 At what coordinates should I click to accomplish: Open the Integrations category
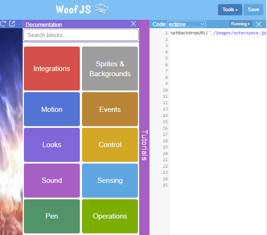click(x=52, y=68)
